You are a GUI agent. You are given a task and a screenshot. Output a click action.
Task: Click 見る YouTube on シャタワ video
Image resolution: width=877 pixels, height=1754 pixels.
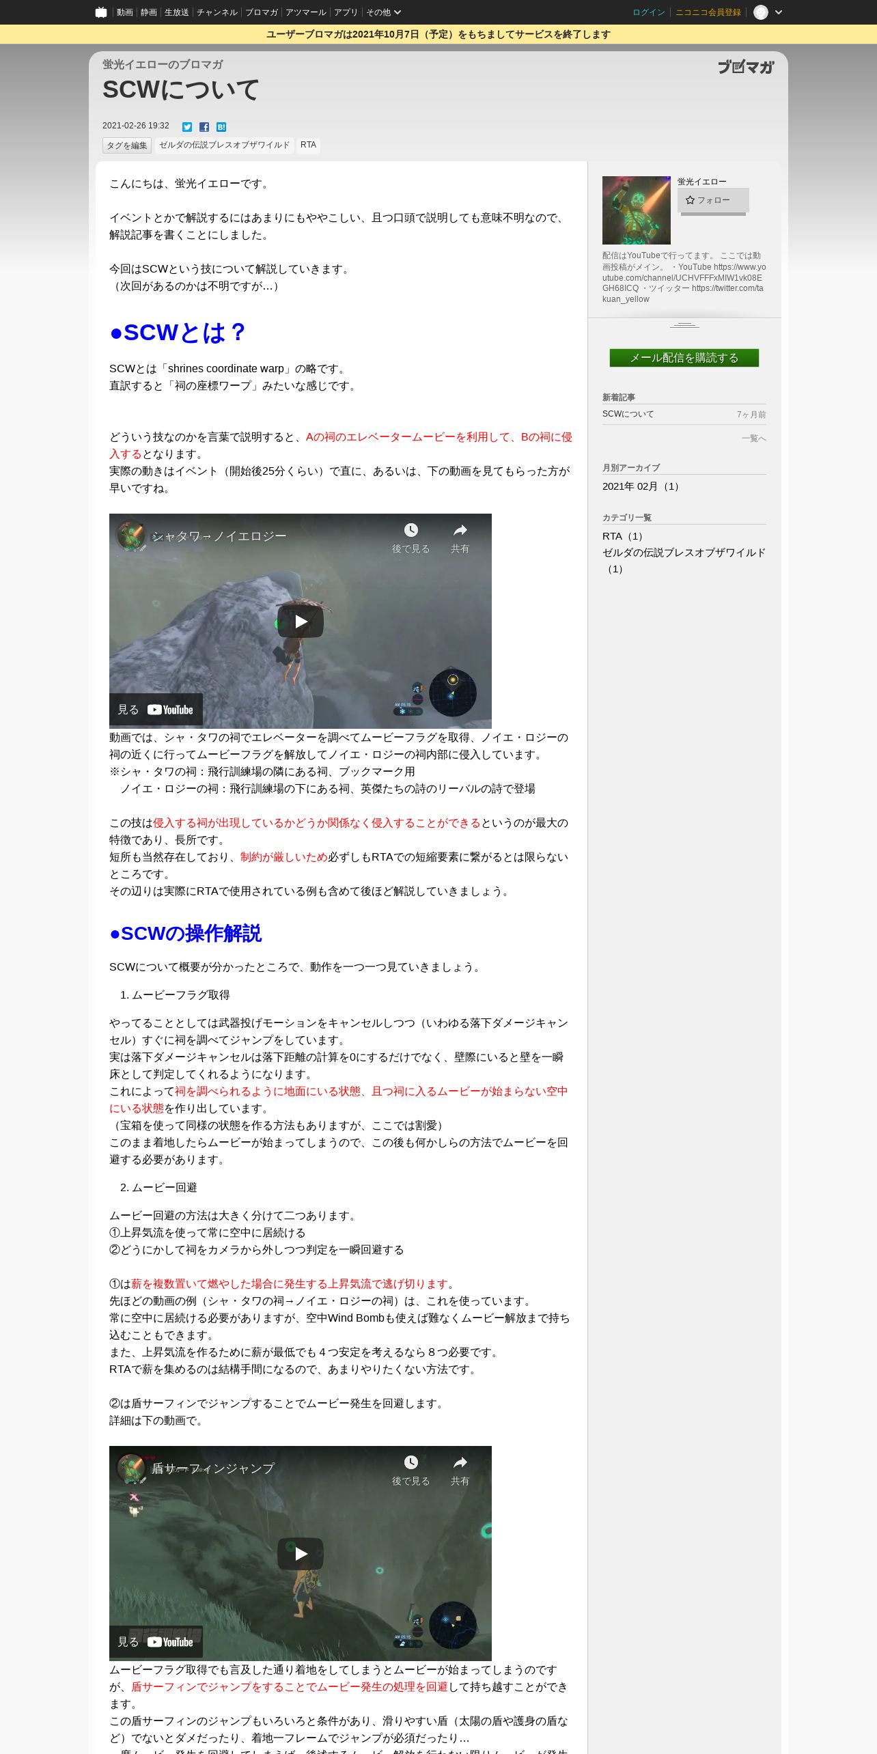coord(156,710)
